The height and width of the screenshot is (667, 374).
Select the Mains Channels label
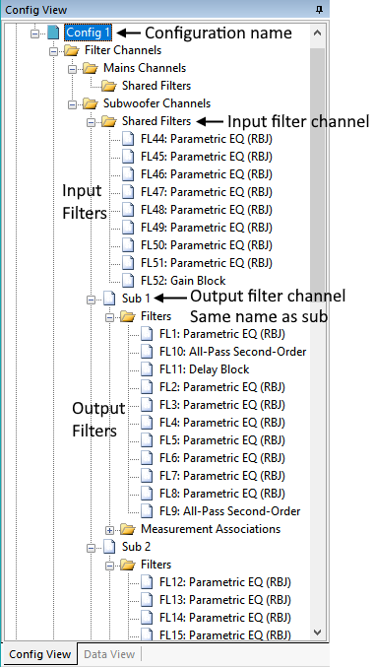(145, 68)
